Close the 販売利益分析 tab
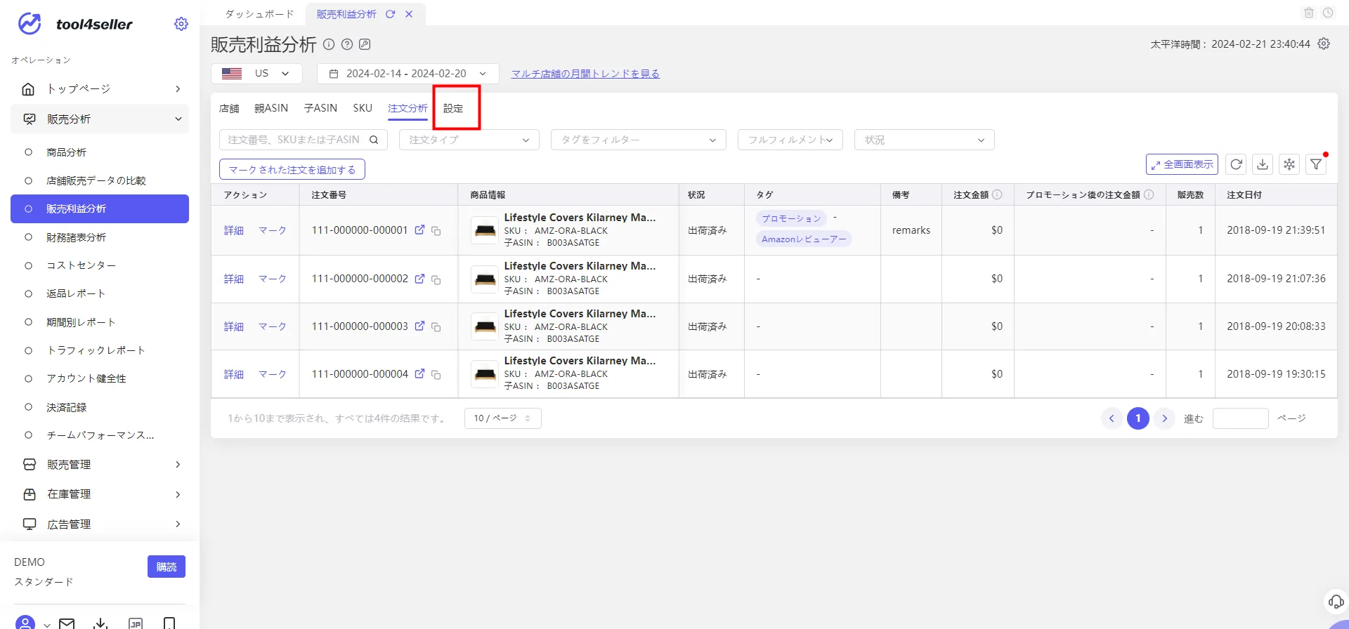This screenshot has width=1349, height=629. (409, 14)
